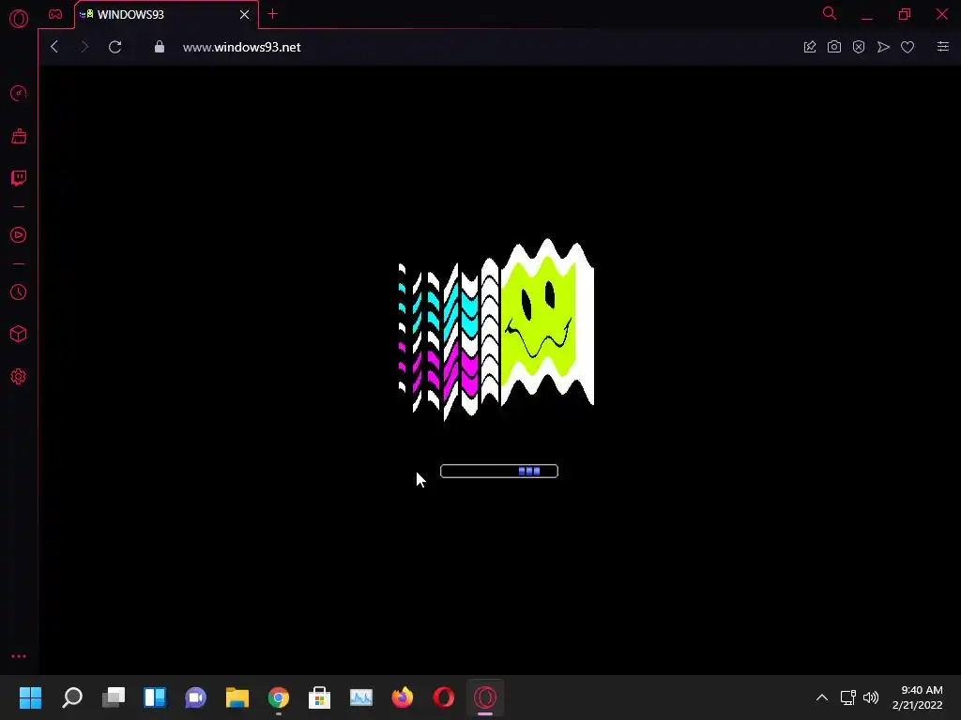Go back to previous page
The width and height of the screenshot is (961, 720).
click(54, 47)
